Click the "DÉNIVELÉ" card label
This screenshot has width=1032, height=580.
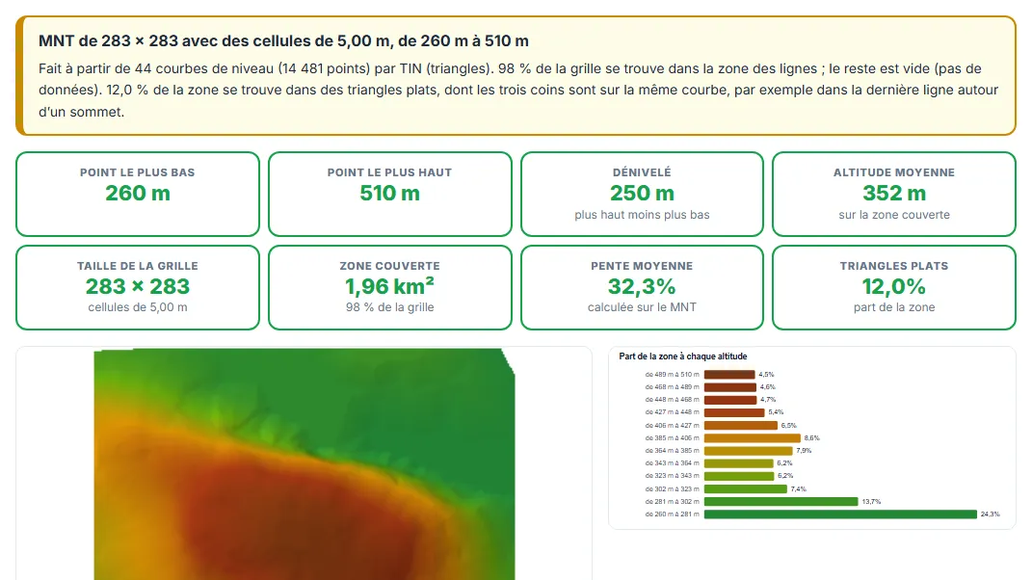(x=642, y=172)
